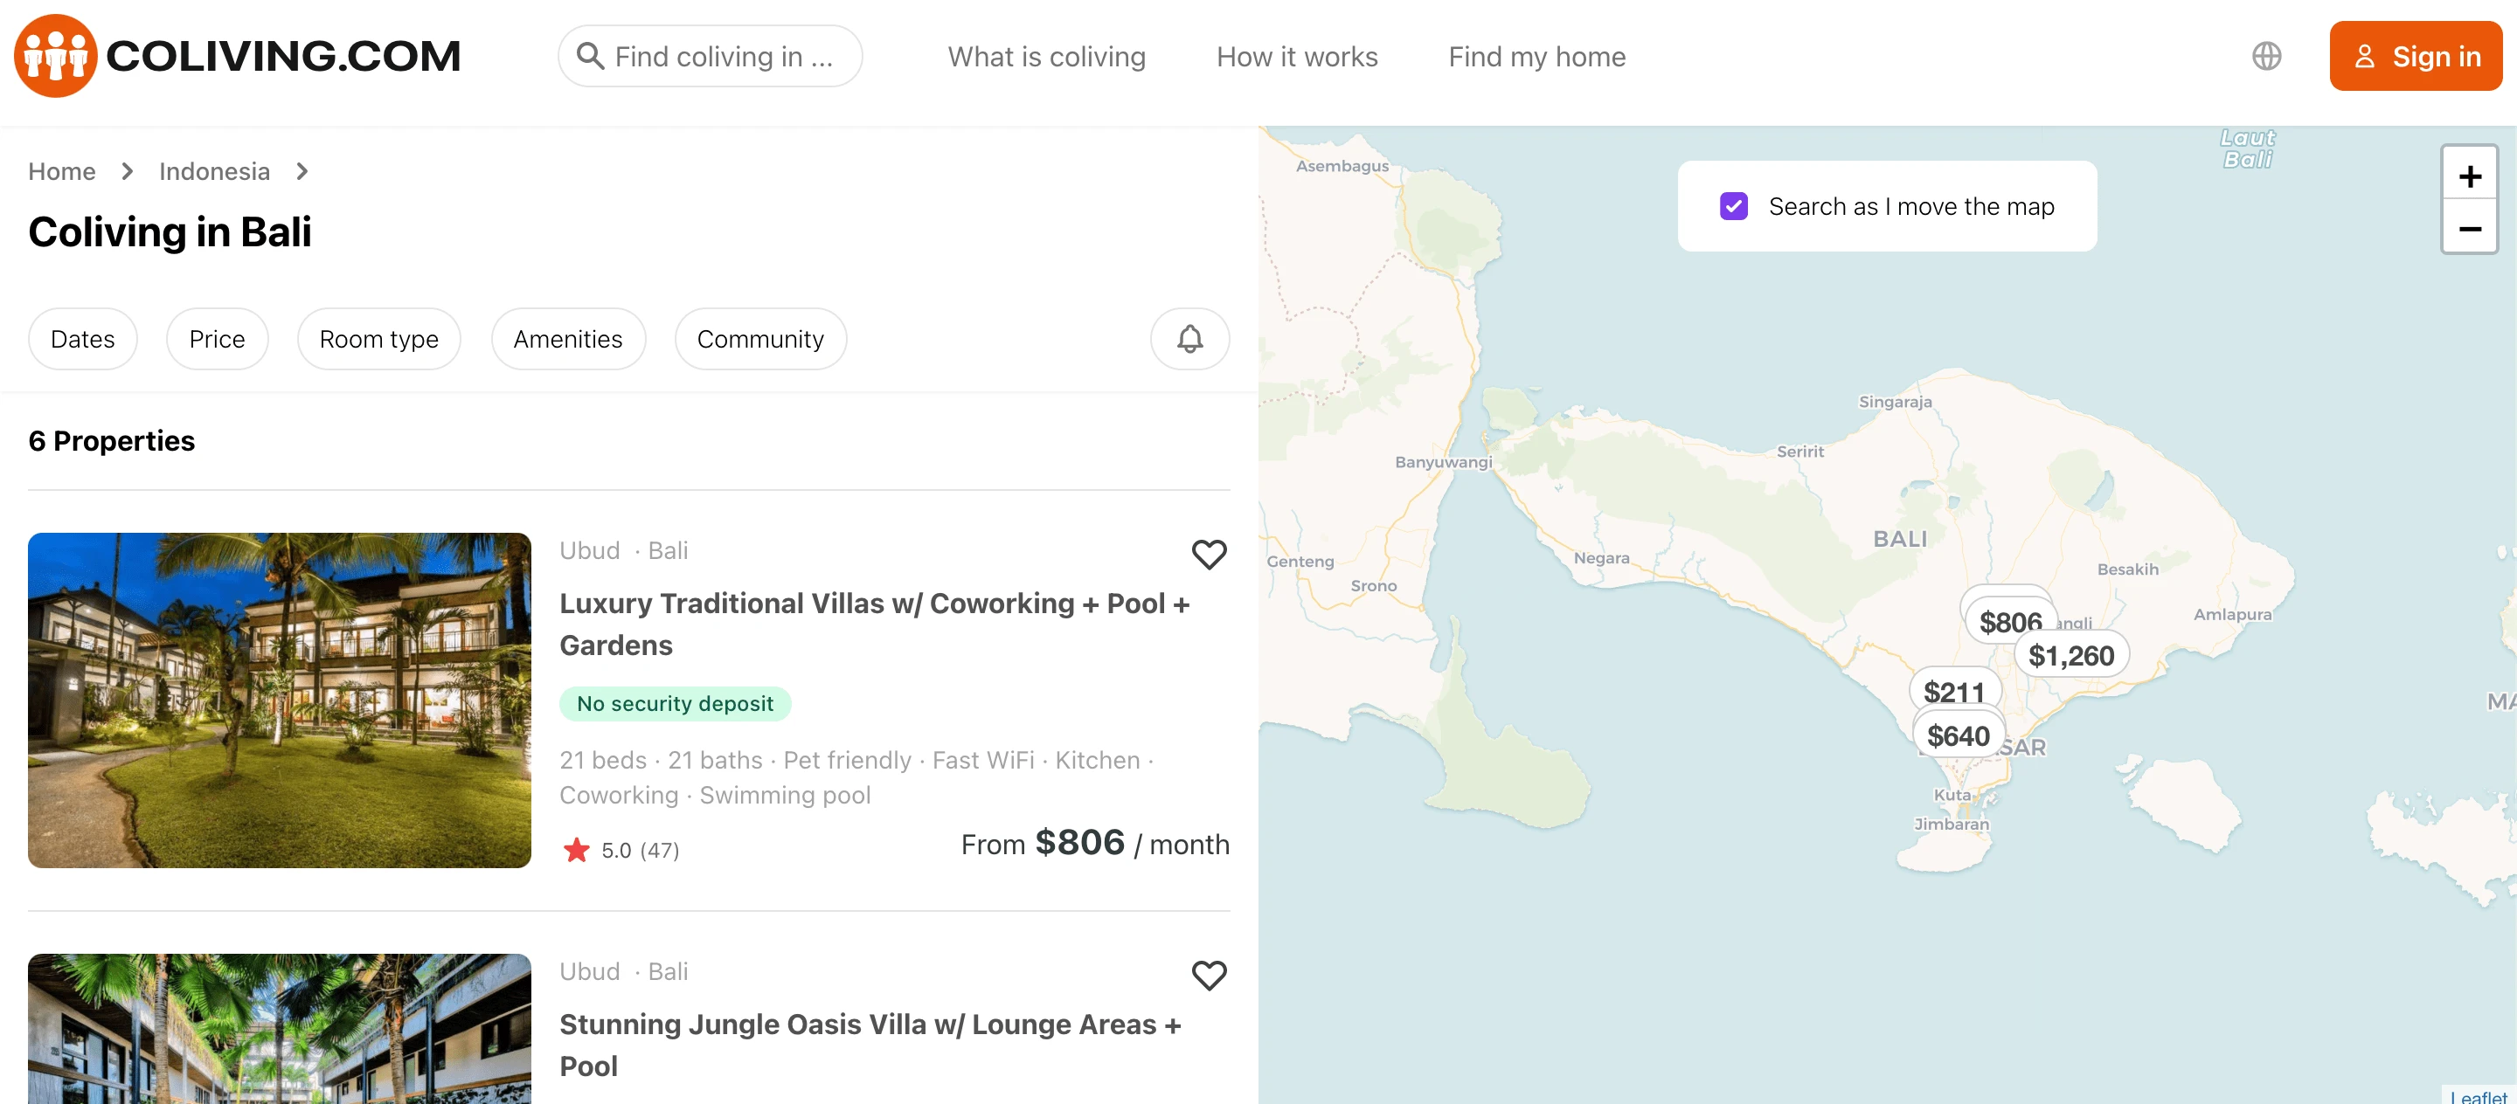
Task: Zoom in on the map
Action: click(2469, 176)
